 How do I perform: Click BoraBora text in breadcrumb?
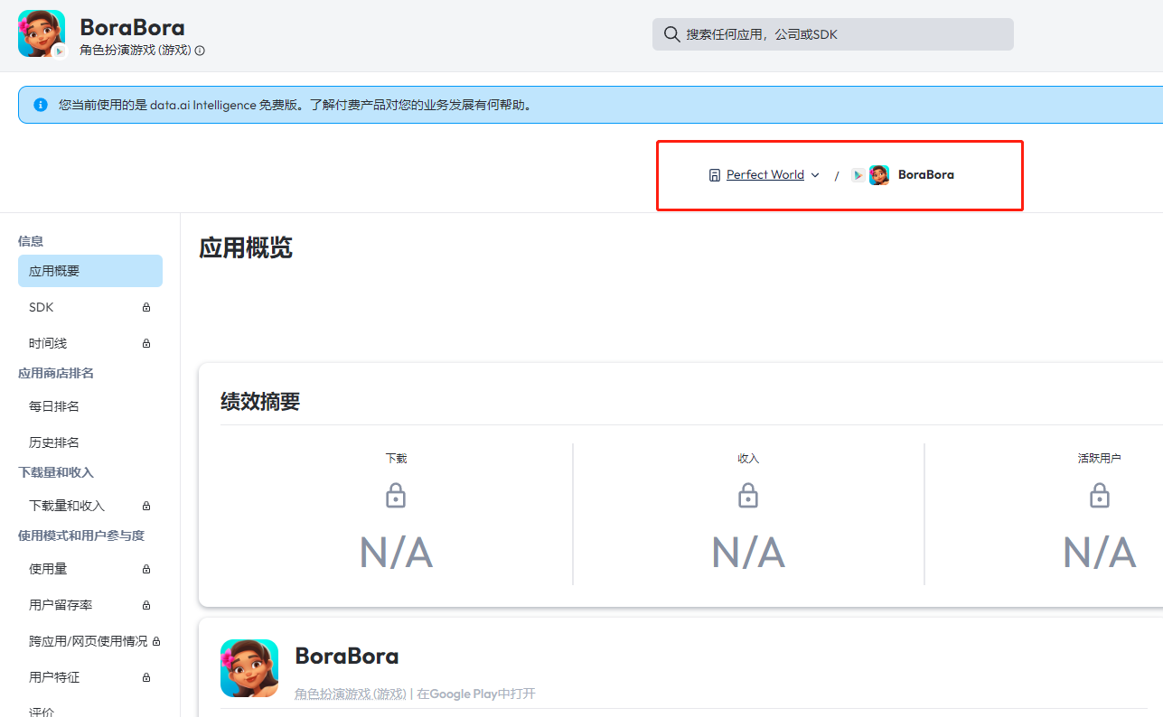point(926,175)
